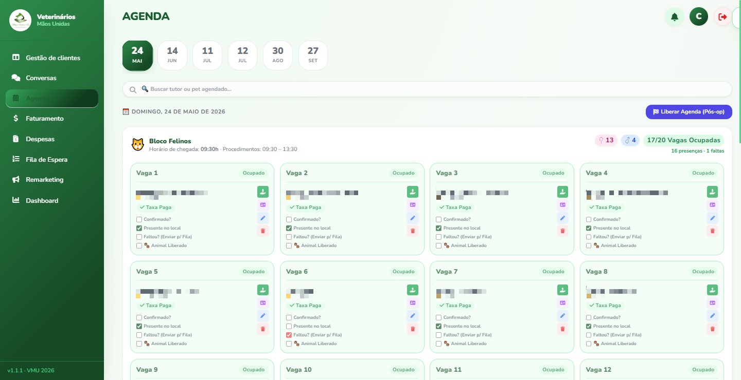
Task: Click the blue male count badge 4
Action: (x=630, y=140)
